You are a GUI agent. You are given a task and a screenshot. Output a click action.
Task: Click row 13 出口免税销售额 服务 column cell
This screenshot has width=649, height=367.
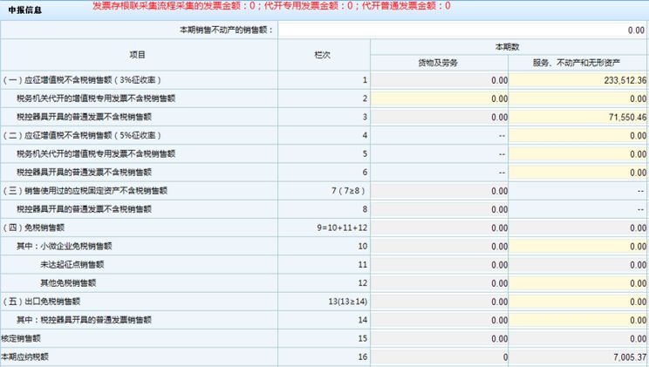[579, 302]
